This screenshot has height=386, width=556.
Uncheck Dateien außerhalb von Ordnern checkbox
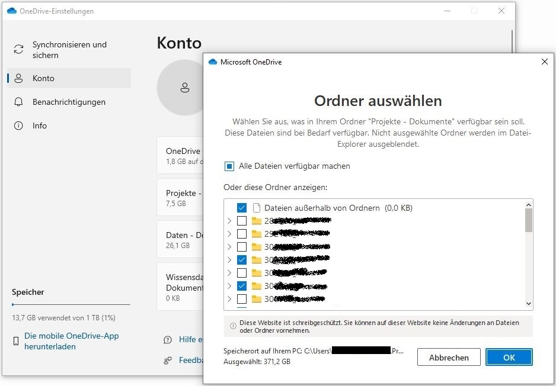pos(242,208)
